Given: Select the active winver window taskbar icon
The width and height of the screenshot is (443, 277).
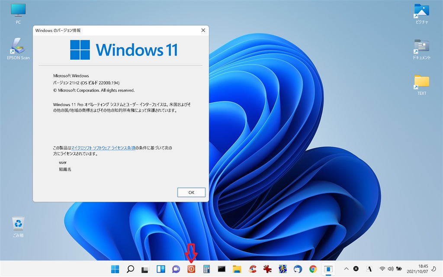Looking at the screenshot, I should click(328, 269).
